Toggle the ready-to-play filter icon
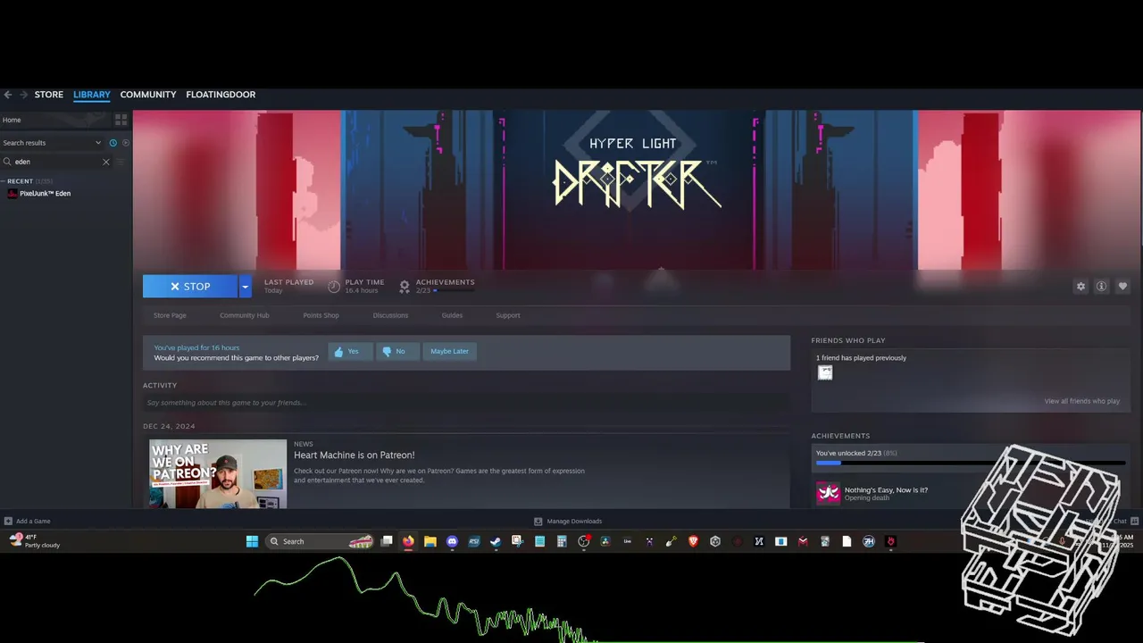The width and height of the screenshot is (1143, 643). coord(125,143)
